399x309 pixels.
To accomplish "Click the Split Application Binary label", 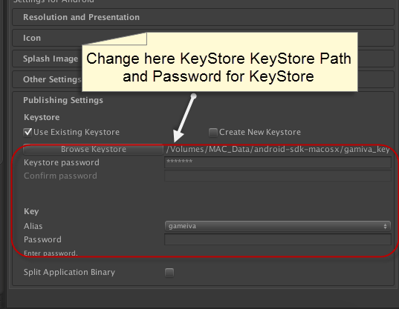I will click(69, 272).
